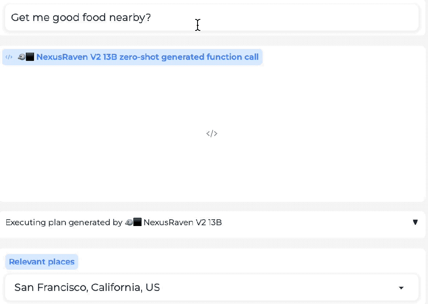The height and width of the screenshot is (304, 428).
Task: Click the black square icon in the function call label
Action: tap(30, 57)
